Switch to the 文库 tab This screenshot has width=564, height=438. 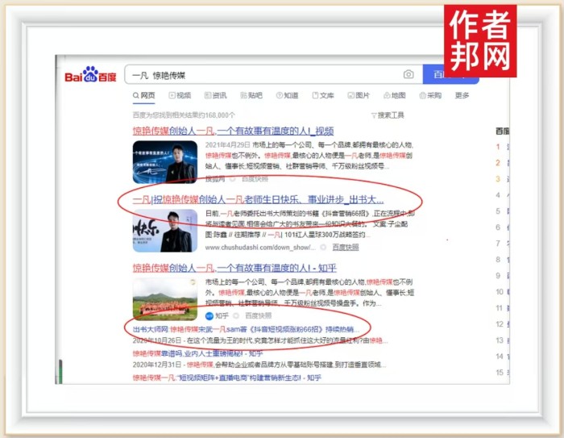[322, 95]
